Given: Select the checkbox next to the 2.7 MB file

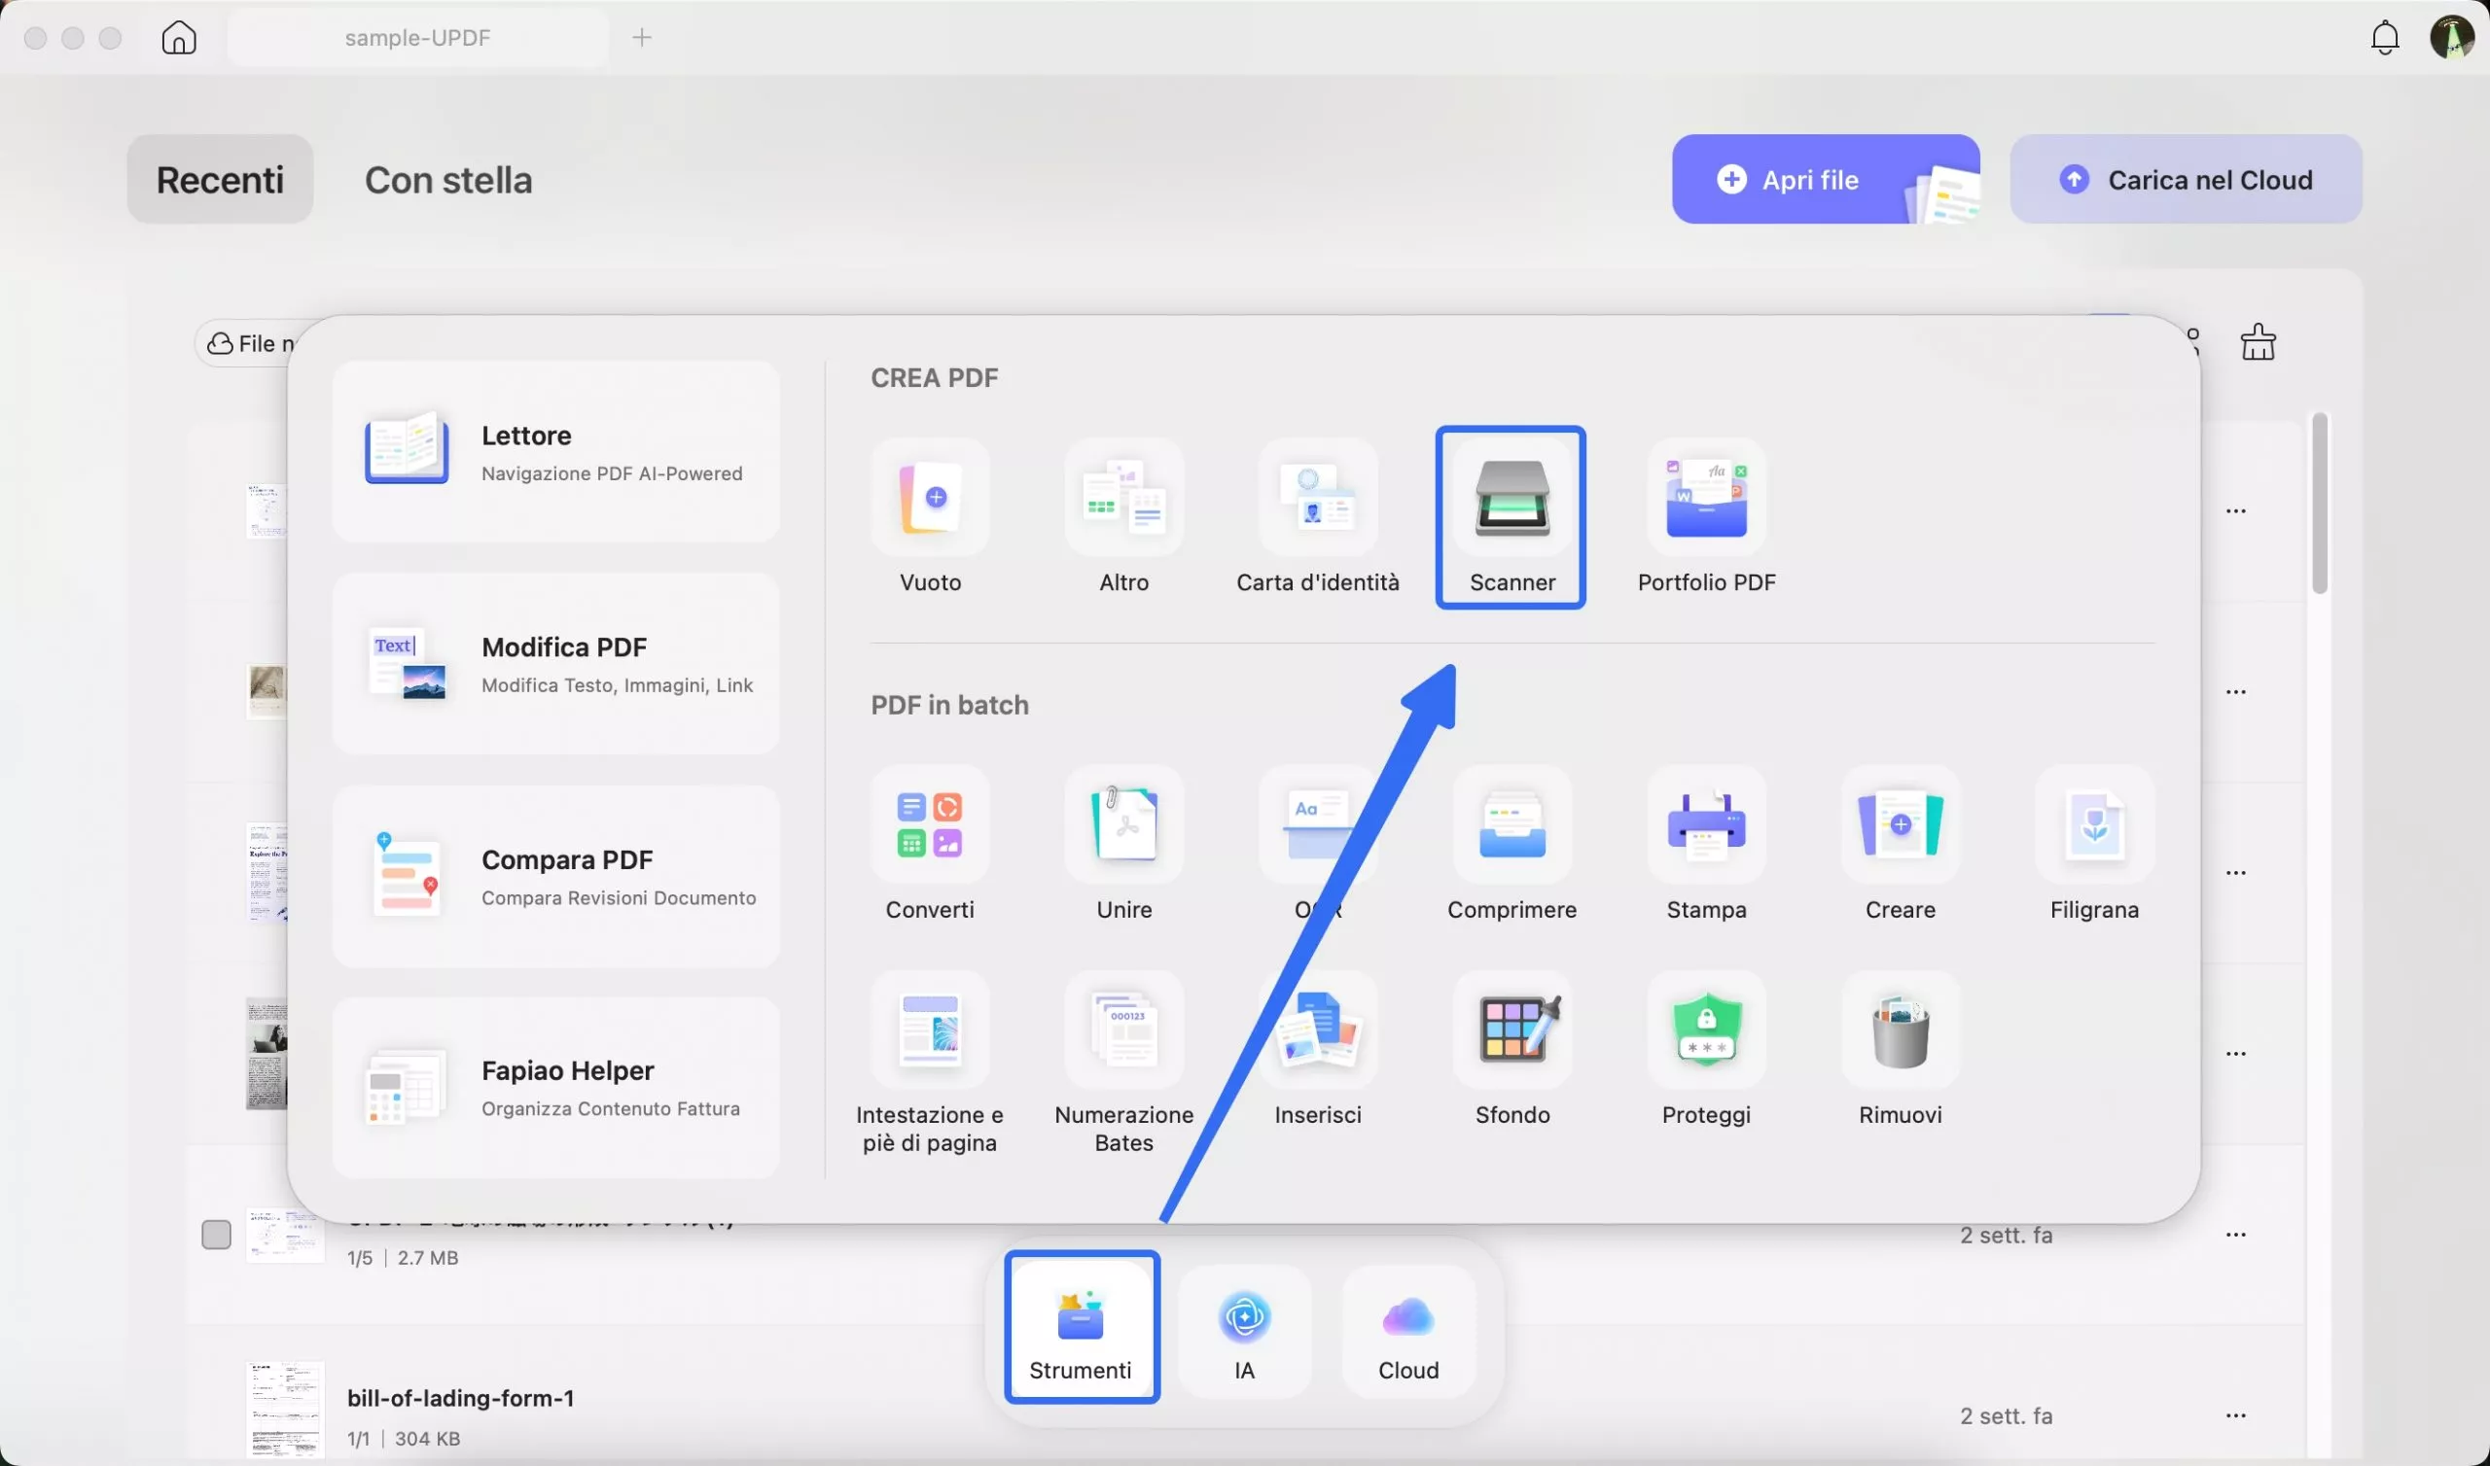Looking at the screenshot, I should [x=216, y=1233].
